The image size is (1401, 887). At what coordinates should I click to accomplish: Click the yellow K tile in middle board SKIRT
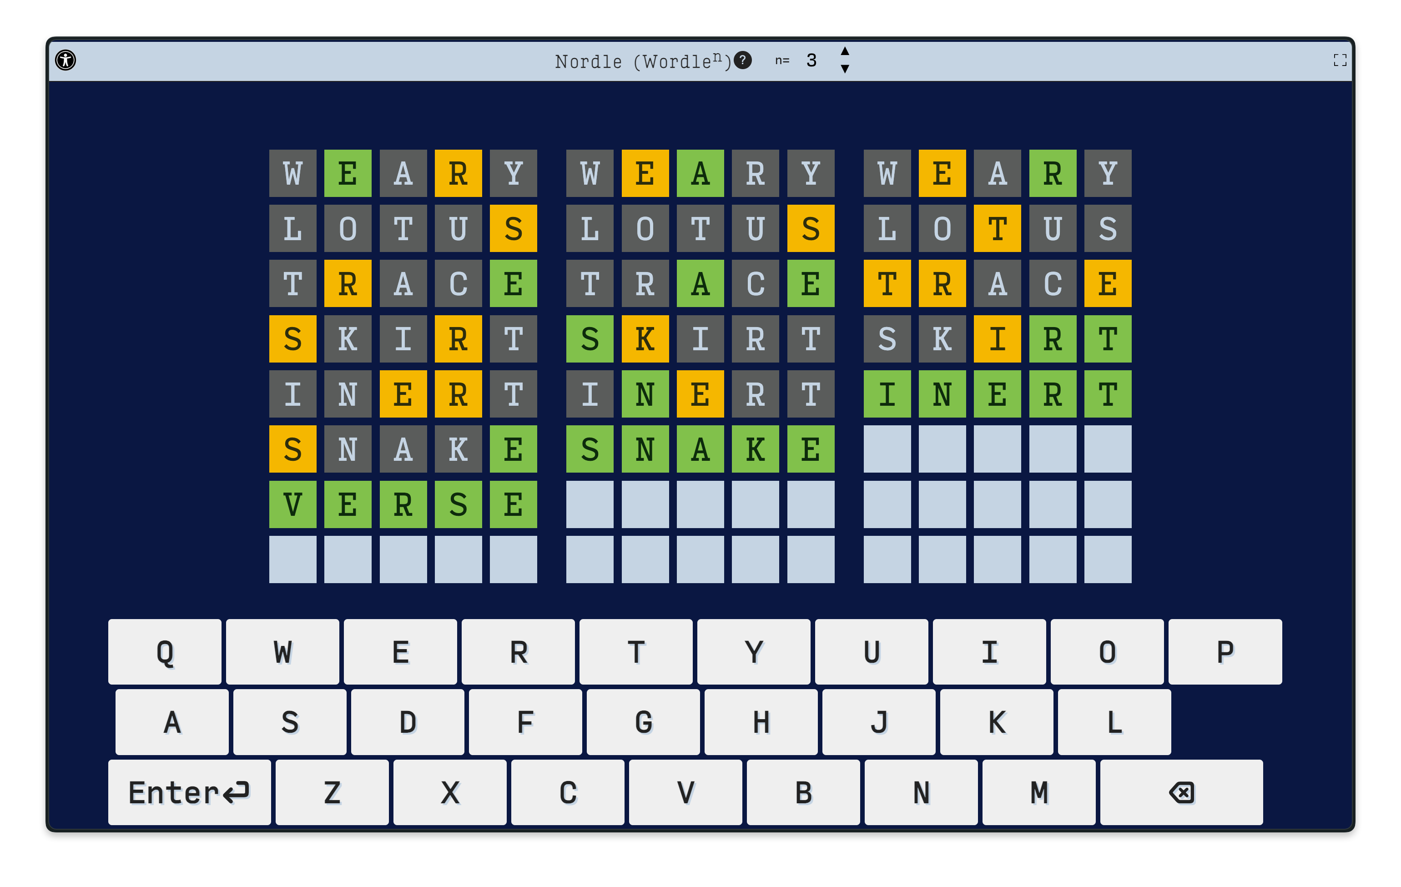[x=645, y=338]
